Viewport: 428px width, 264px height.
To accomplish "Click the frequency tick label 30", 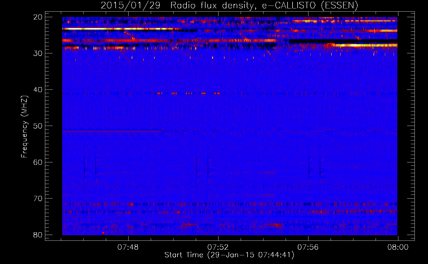I will tap(38, 53).
